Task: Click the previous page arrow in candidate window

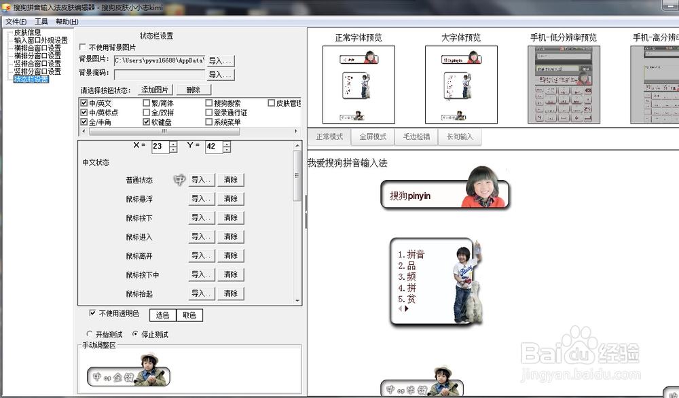Action: tap(400, 309)
